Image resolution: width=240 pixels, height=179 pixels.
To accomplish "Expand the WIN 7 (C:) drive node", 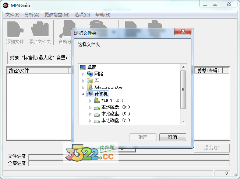I will 90,101.
